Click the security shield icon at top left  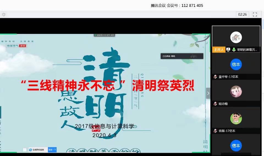[x=4, y=14]
